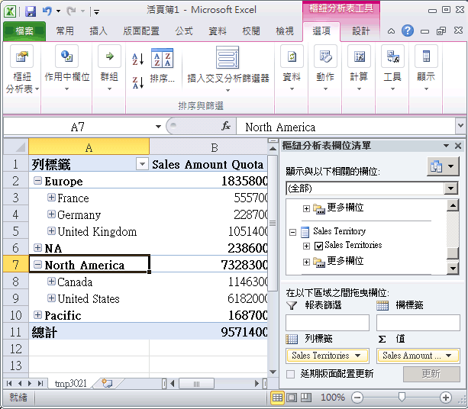468x409 pixels.
Task: Click the Redo icon
Action: tap(71, 11)
